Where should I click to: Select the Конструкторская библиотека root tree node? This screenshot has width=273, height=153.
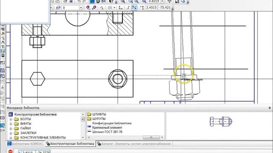click(35, 114)
